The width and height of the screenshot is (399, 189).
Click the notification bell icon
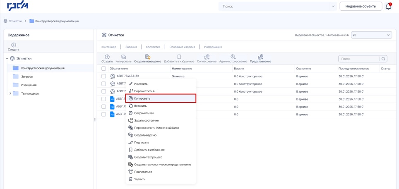pyautogui.click(x=388, y=6)
